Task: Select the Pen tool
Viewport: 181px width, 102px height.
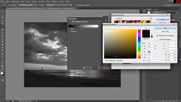Action: click(3, 54)
